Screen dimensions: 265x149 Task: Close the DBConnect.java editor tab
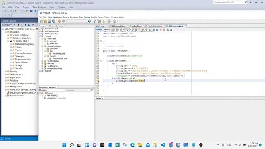(185, 26)
